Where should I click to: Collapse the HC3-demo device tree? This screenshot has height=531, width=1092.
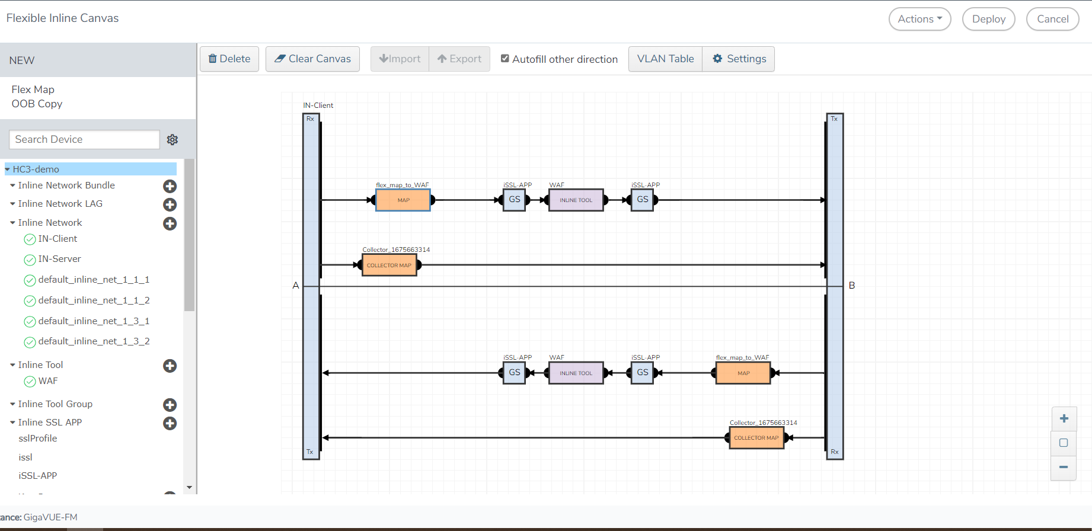pos(8,169)
